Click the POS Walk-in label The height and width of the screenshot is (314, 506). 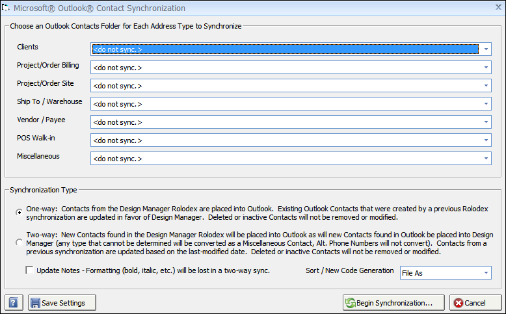coord(36,138)
